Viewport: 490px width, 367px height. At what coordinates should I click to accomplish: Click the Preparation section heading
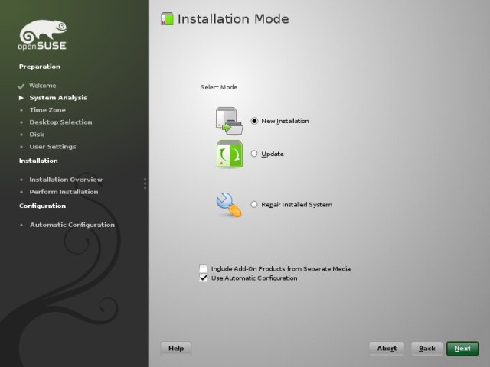40,67
